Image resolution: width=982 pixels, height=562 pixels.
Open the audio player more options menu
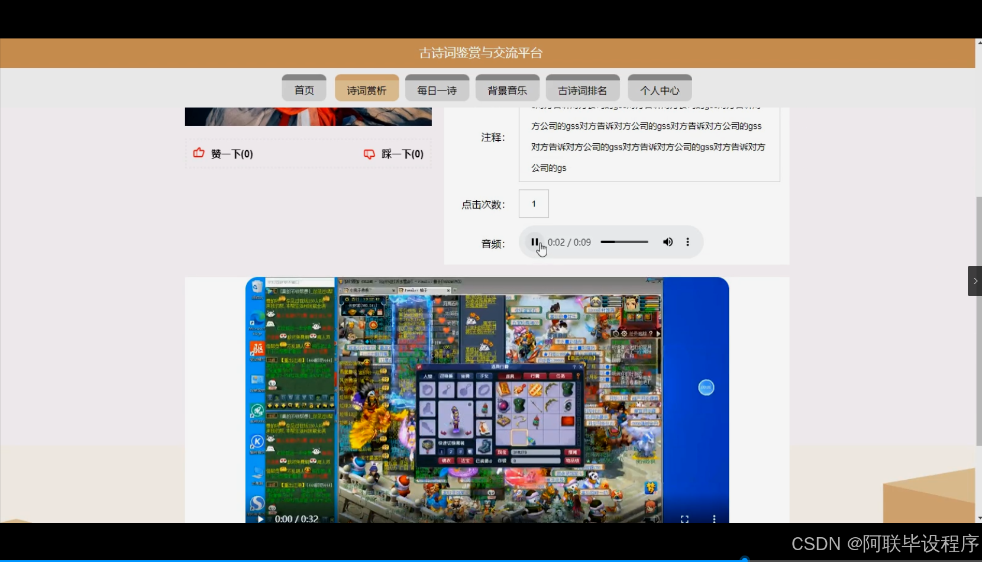coord(687,242)
